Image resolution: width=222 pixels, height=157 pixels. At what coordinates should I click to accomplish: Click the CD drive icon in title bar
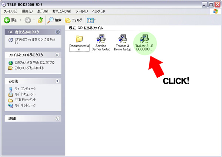pyautogui.click(x=4, y=4)
